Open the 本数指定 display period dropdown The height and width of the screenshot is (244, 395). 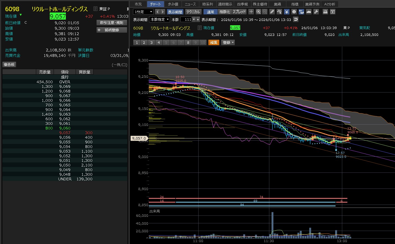(160, 19)
